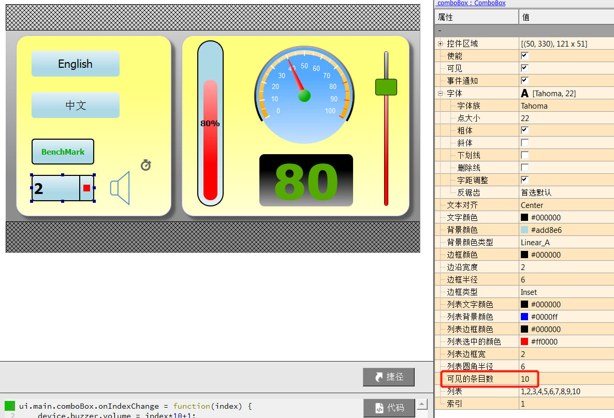
Task: Click the 代码 code file icon
Action: click(x=379, y=408)
